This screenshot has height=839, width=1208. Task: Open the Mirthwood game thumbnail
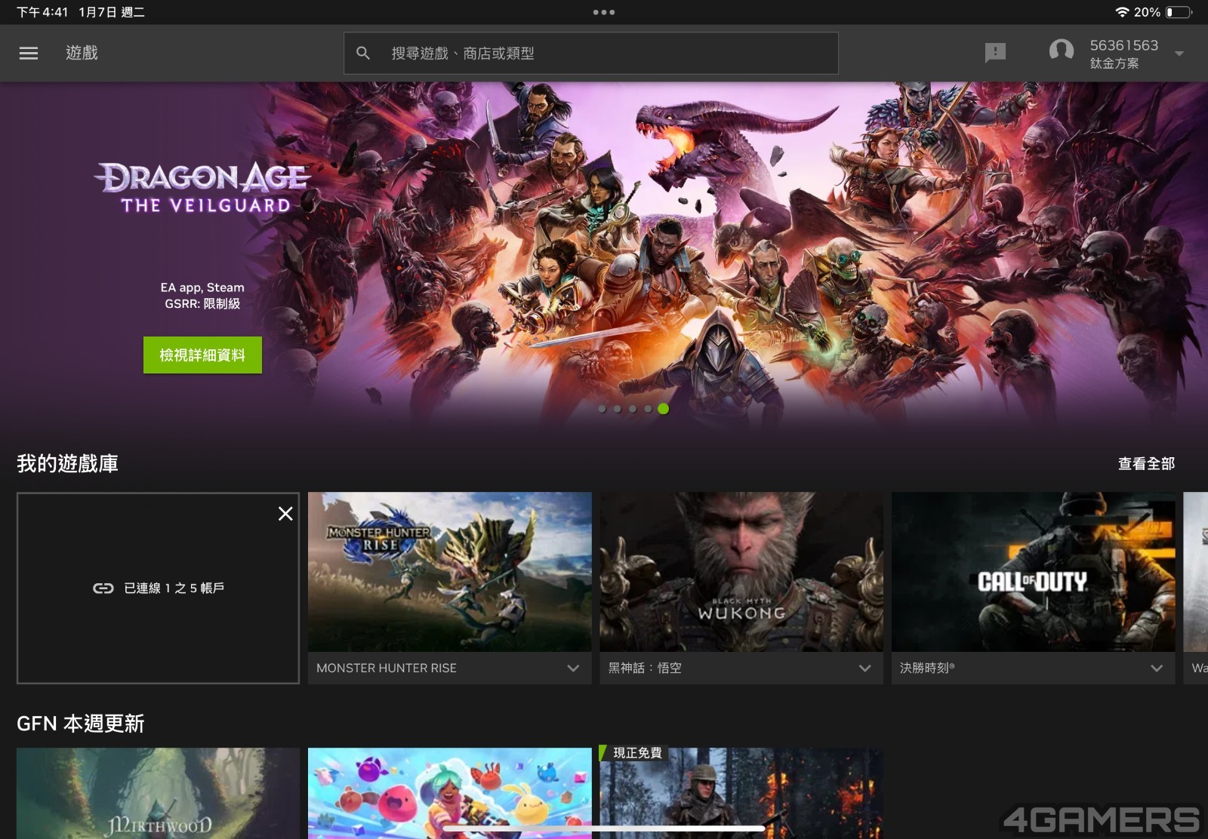(158, 793)
